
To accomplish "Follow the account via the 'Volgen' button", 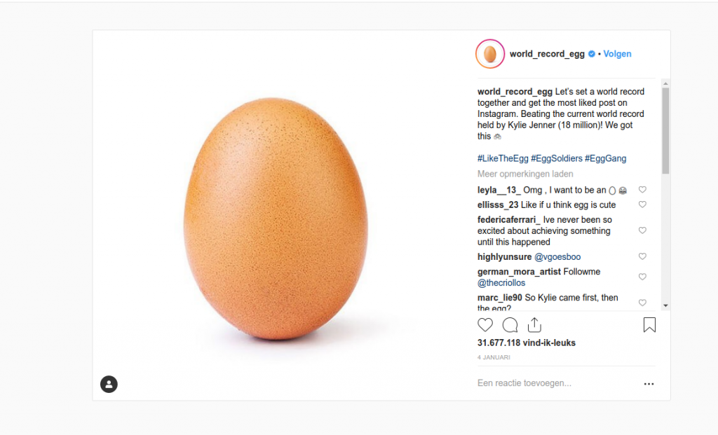I will click(617, 53).
